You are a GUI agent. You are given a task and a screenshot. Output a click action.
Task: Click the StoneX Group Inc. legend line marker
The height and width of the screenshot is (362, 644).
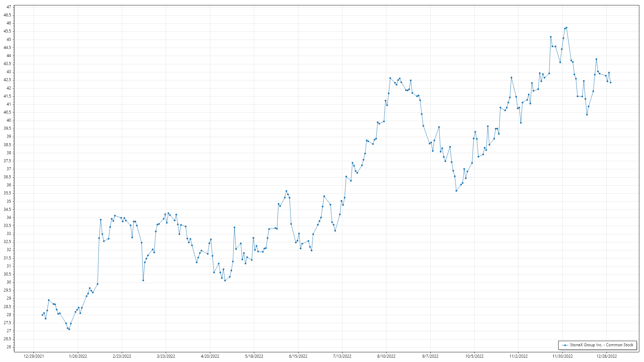[x=565, y=345]
